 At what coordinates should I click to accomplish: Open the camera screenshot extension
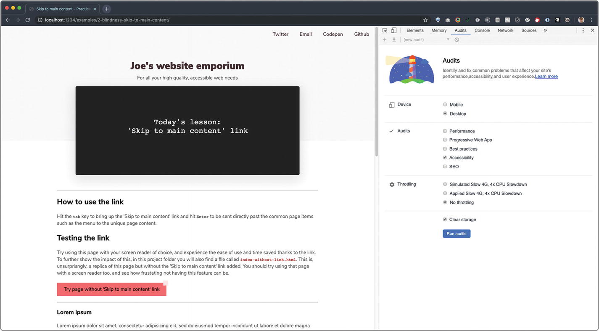click(x=448, y=20)
